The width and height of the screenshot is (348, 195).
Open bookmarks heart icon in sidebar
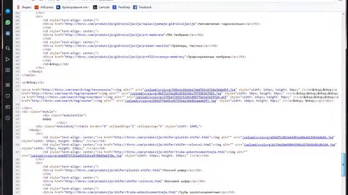[x=8, y=96]
